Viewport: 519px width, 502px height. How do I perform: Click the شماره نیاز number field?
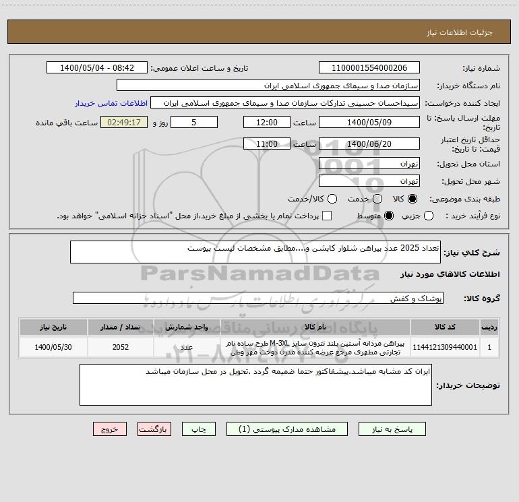click(x=369, y=67)
